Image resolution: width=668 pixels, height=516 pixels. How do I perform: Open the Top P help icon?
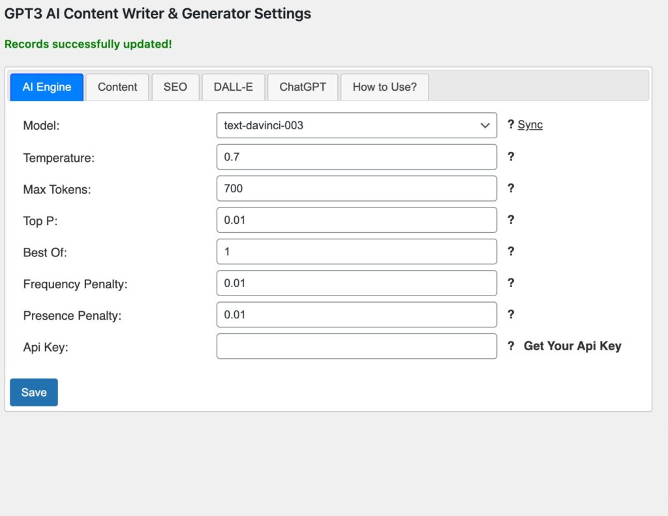tap(511, 219)
